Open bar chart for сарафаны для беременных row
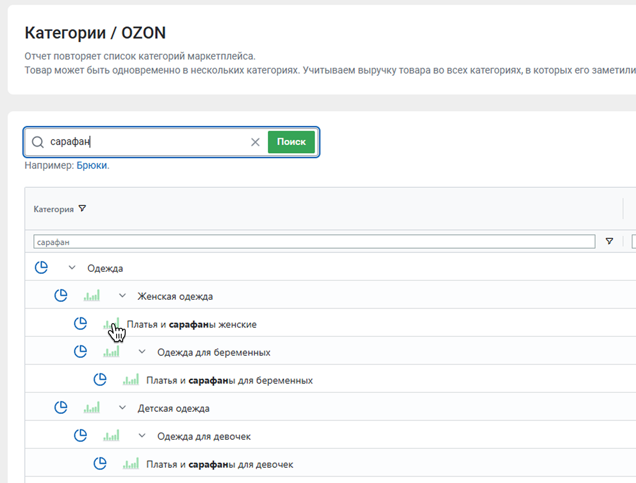 (x=131, y=380)
